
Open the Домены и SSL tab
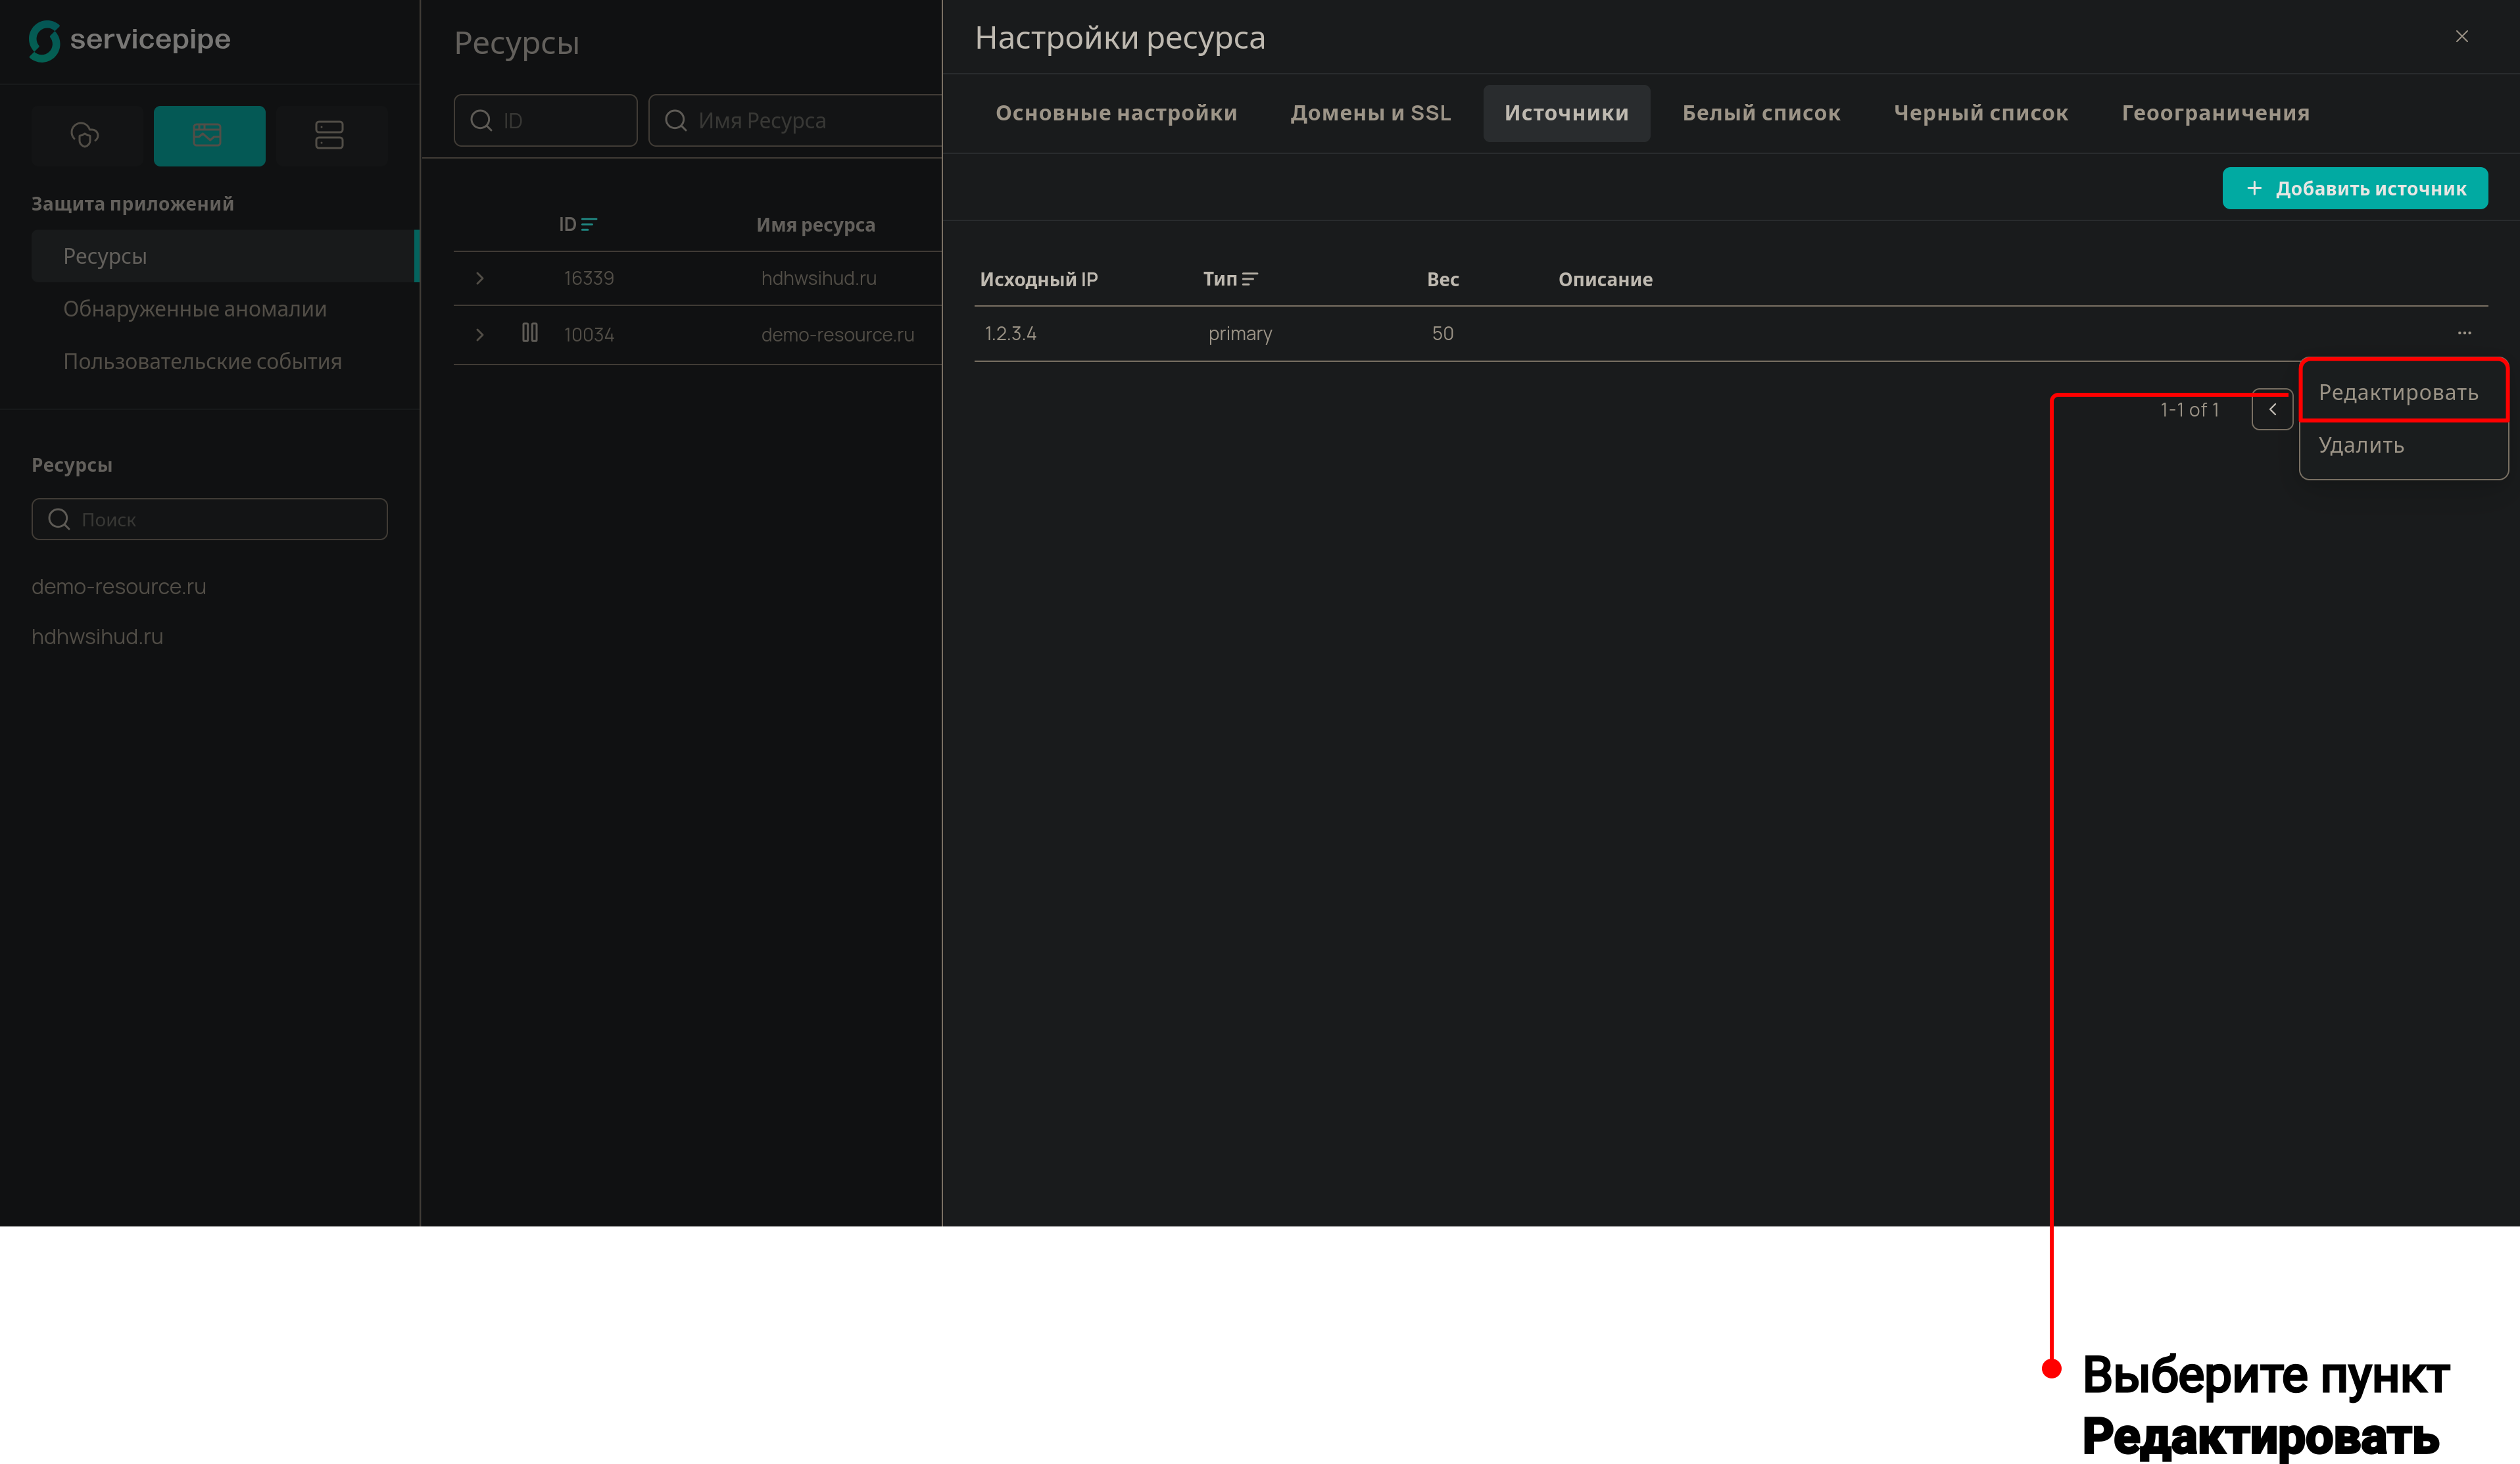[1370, 113]
